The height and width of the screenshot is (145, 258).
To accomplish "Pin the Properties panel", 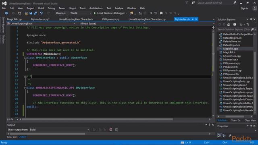I will (x=251, y=126).
